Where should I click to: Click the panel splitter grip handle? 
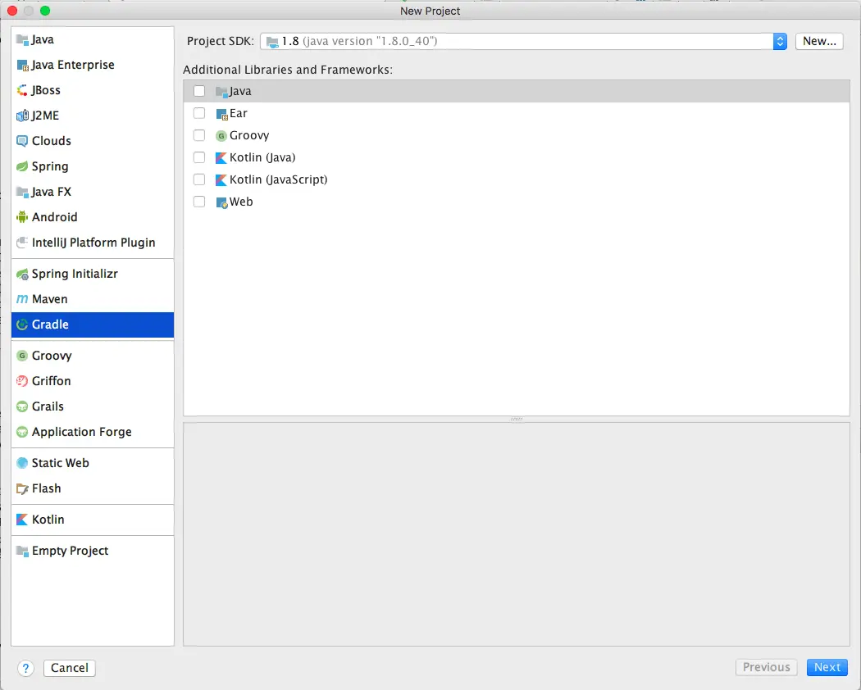[x=516, y=419]
